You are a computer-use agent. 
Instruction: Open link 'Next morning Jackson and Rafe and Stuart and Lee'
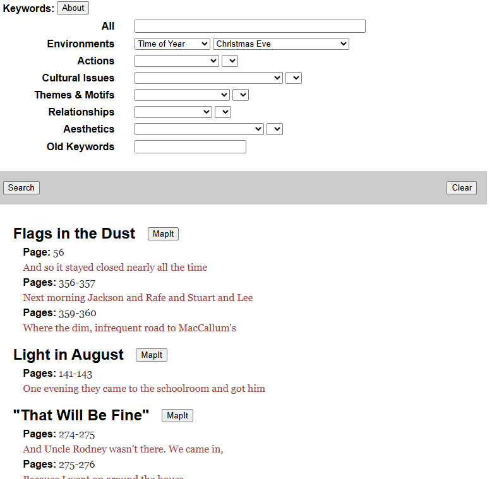click(138, 297)
